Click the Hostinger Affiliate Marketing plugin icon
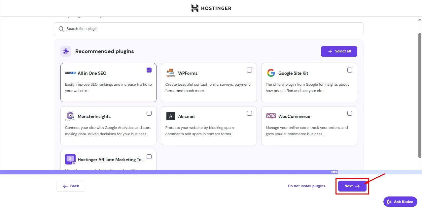This screenshot has height=209, width=422. point(70,159)
